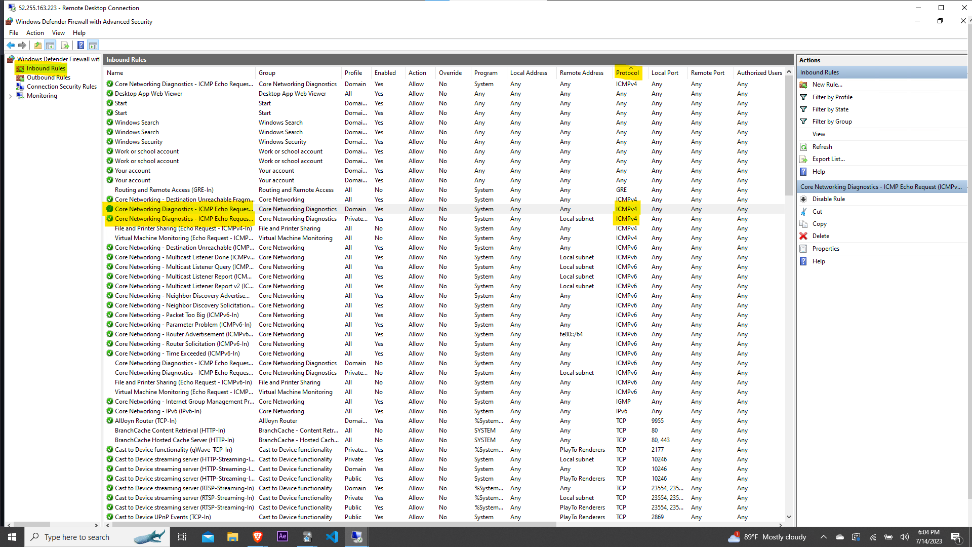Open the View menu
Viewport: 972px width, 547px height.
pos(58,33)
